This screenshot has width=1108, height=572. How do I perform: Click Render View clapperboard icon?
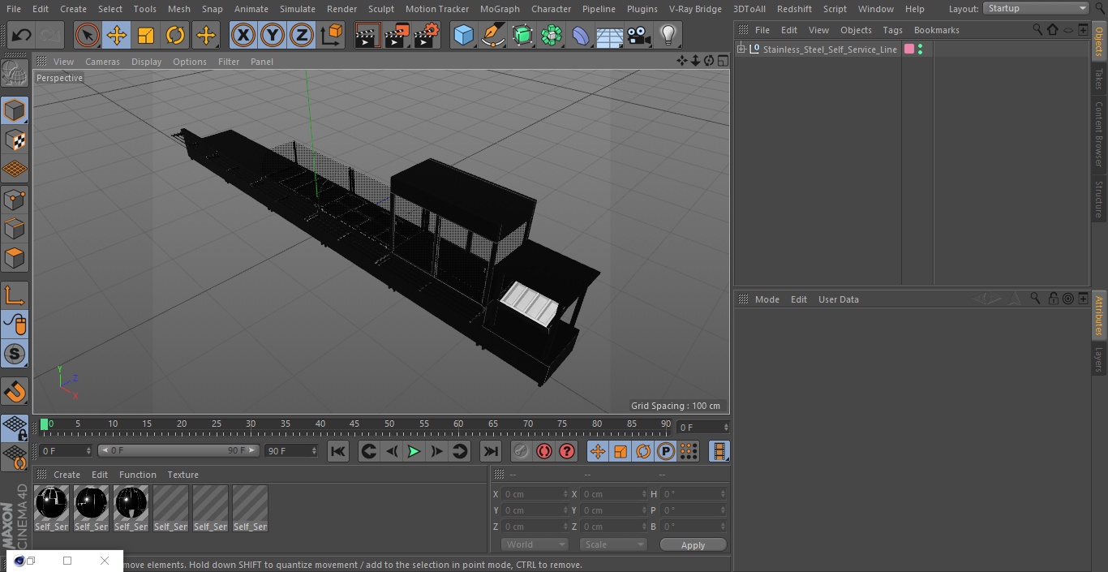[x=367, y=35]
